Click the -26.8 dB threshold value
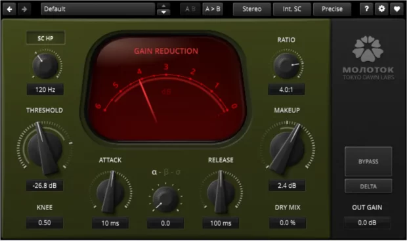Viewport: 407px width, 241px height. (x=45, y=185)
